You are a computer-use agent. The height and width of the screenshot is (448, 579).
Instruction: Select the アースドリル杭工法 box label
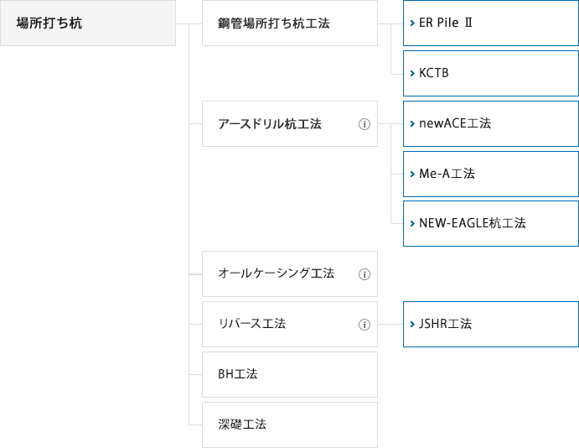tap(270, 124)
